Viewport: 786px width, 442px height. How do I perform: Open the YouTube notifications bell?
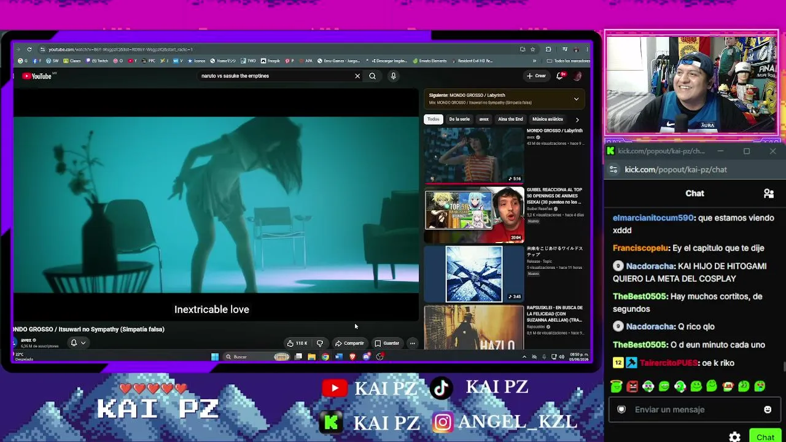tap(560, 76)
